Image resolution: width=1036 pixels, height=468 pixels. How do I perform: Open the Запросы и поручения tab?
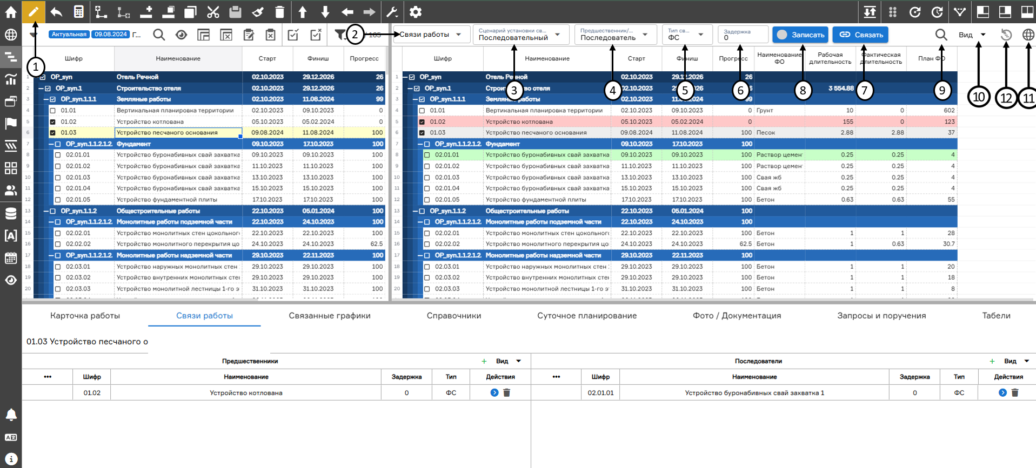pyautogui.click(x=881, y=316)
